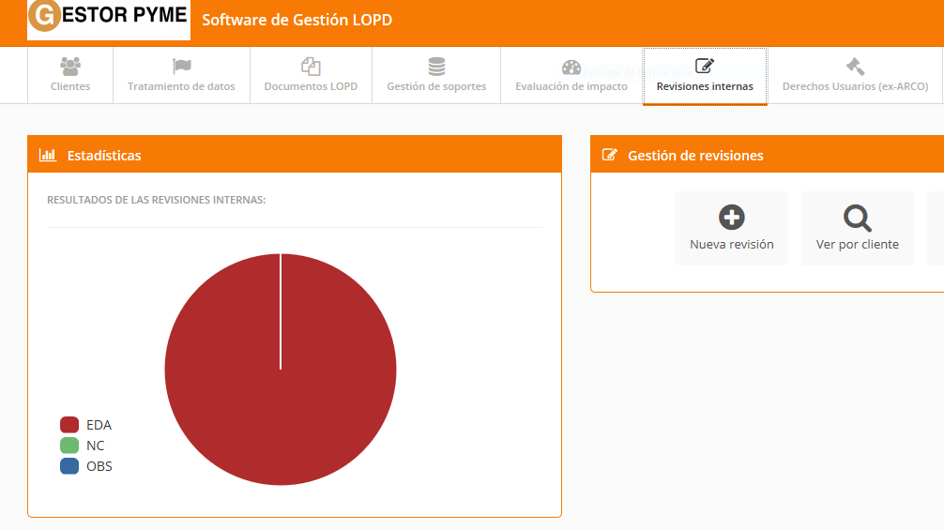This screenshot has width=944, height=529.
Task: Click the Derechos Usuarios gavel icon
Action: pos(855,66)
